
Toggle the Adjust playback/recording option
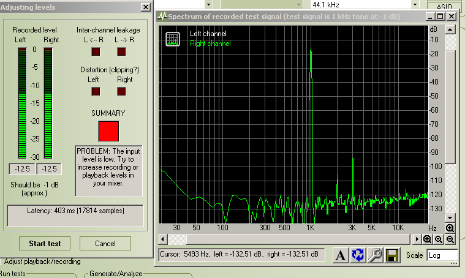coord(41,261)
